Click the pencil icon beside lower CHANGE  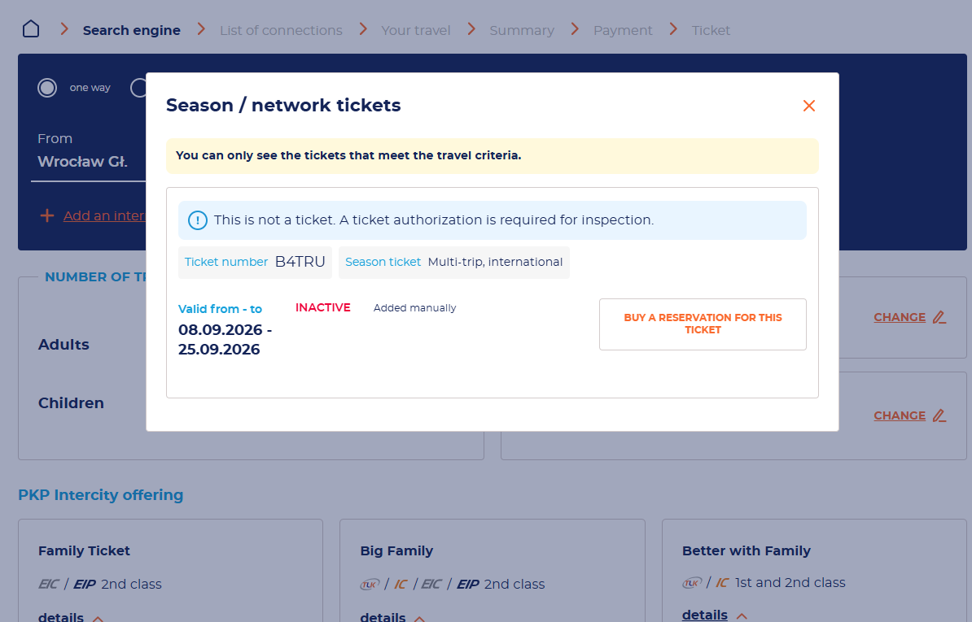click(x=939, y=415)
